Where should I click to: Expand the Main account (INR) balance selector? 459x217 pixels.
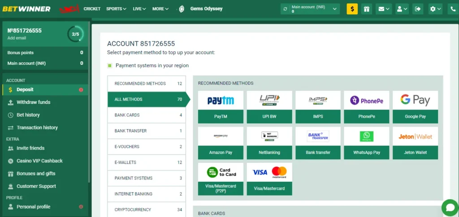click(310, 9)
